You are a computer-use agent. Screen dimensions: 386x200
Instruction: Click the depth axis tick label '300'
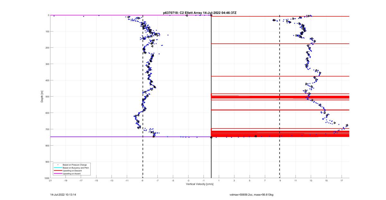coord(47,64)
